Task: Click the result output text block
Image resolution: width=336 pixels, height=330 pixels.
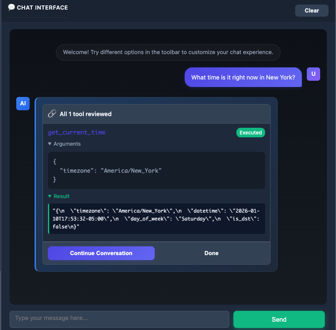Action: (156, 218)
